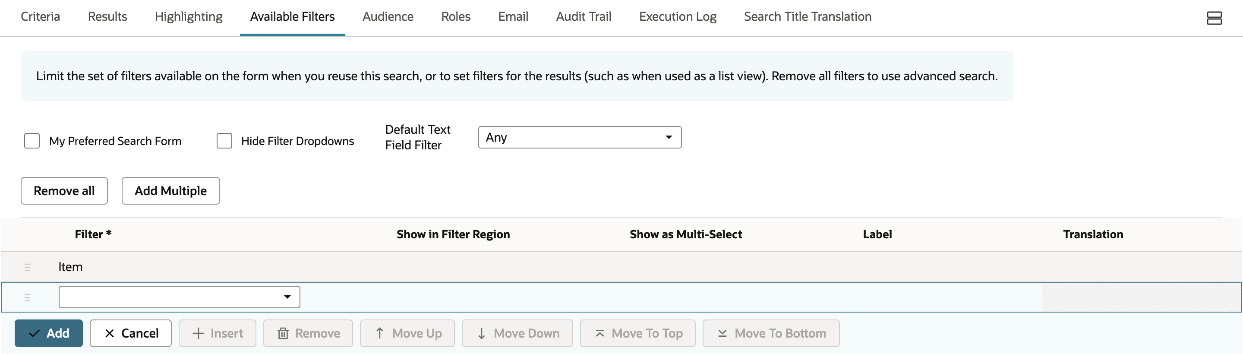Open the Email tab
The width and height of the screenshot is (1243, 354).
[514, 16]
